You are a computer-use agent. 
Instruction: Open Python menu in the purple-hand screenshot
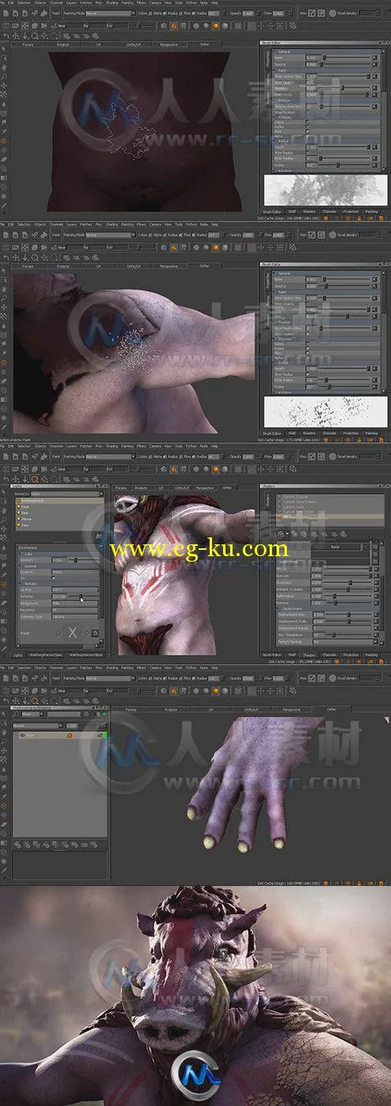click(x=189, y=667)
